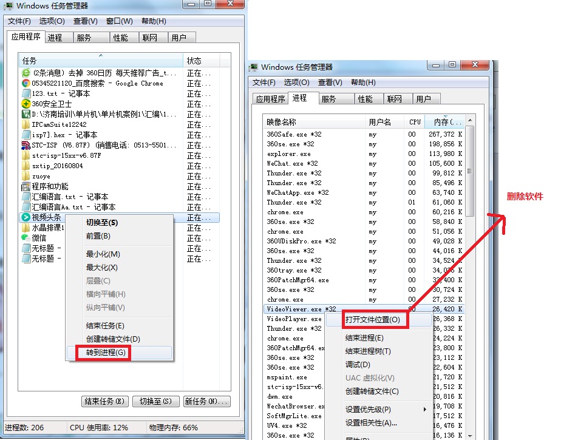This screenshot has height=440, width=575.
Task: Sort processes by CPU header
Action: [x=414, y=122]
